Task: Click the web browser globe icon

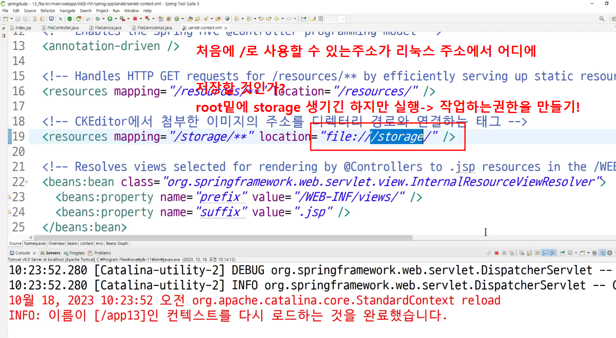Action: pos(227,19)
